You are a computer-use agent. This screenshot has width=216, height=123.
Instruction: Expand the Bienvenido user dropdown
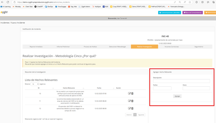coord(117,18)
